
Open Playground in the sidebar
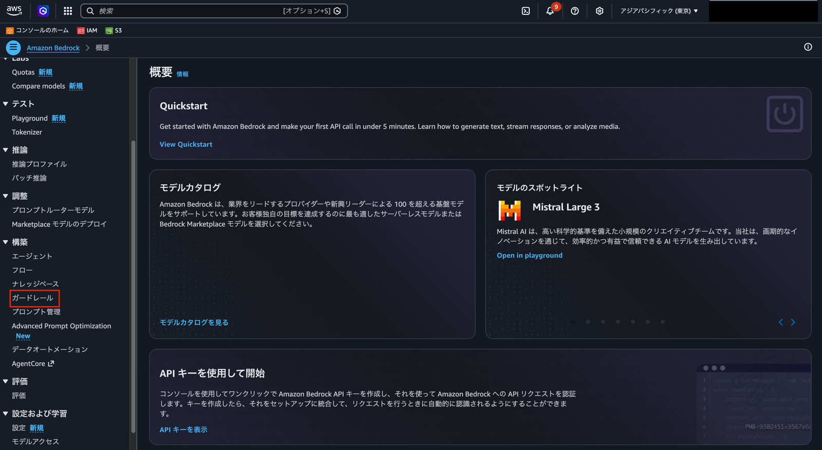click(30, 118)
